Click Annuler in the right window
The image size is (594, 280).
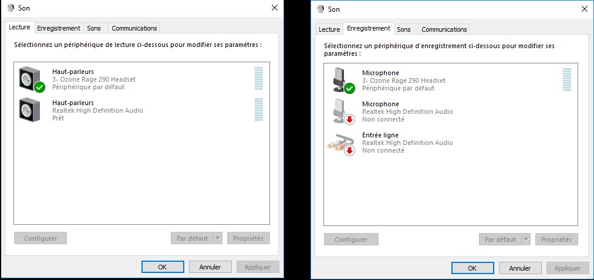(x=520, y=268)
